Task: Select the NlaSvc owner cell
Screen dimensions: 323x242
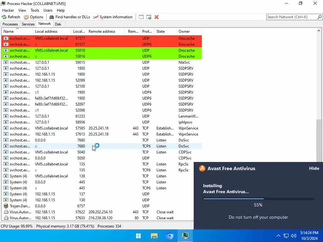Action: click(x=184, y=62)
